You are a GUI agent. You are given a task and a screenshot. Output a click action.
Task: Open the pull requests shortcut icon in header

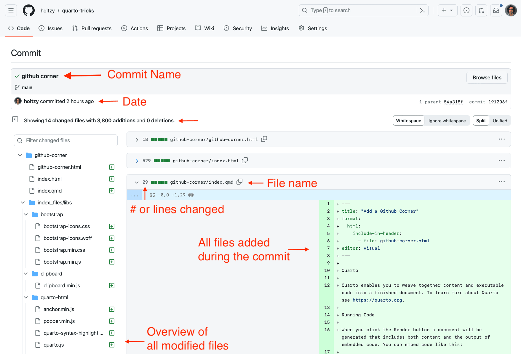point(481,10)
